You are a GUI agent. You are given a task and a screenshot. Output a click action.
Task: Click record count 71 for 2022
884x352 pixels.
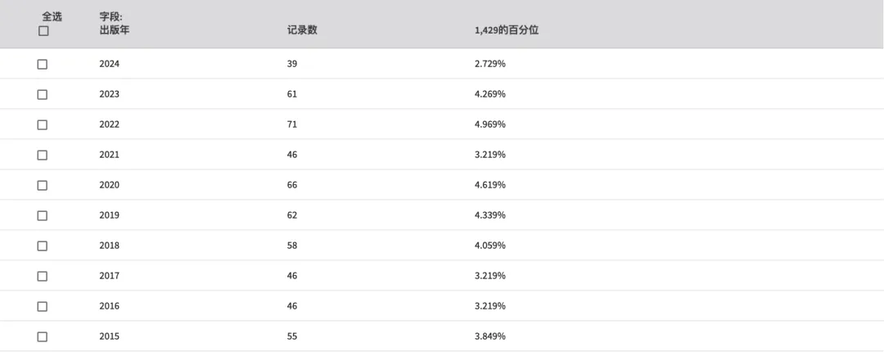(x=292, y=124)
